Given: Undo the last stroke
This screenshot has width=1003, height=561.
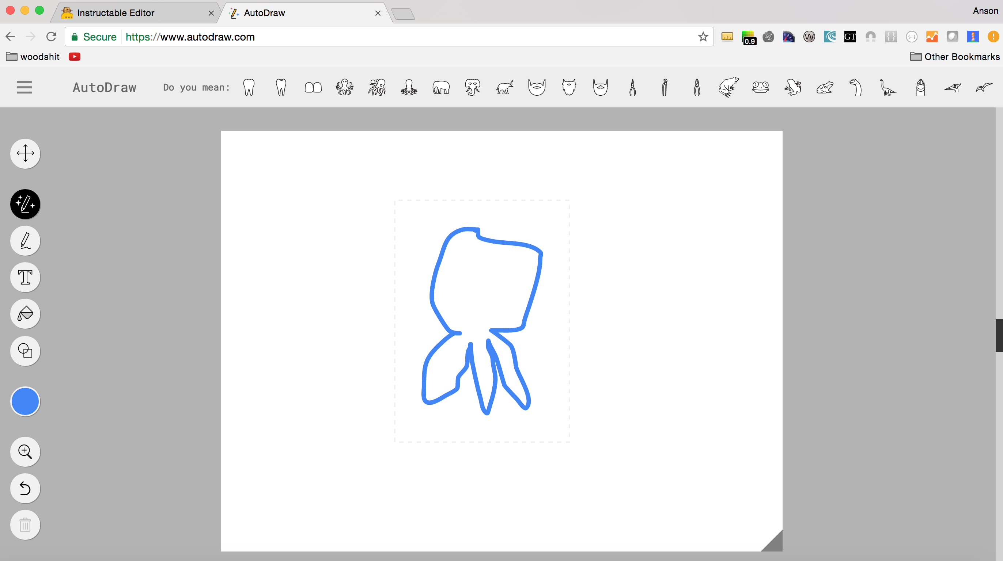Looking at the screenshot, I should click(x=25, y=488).
